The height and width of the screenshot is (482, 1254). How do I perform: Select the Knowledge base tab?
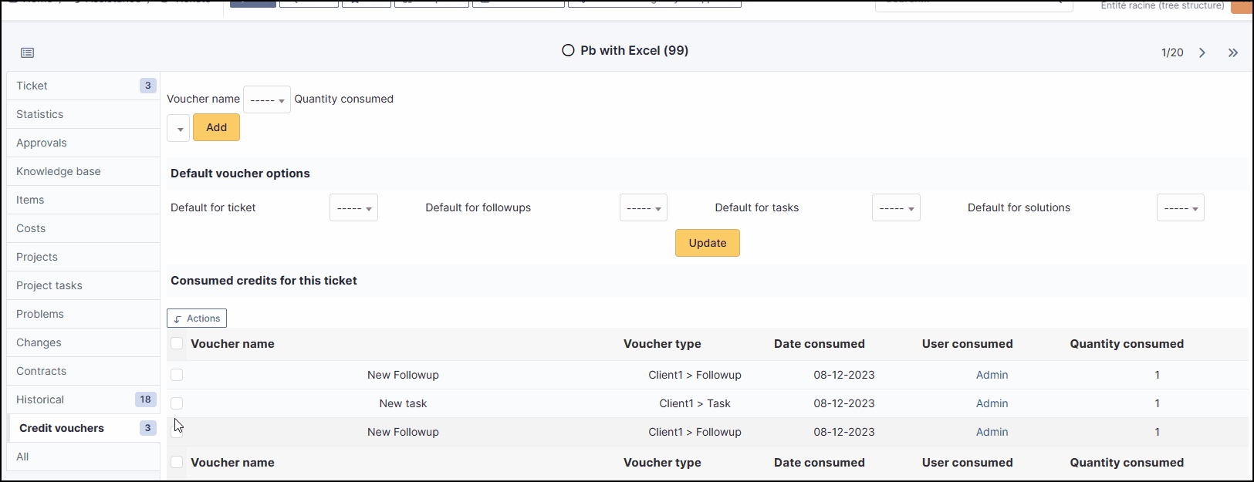(59, 171)
